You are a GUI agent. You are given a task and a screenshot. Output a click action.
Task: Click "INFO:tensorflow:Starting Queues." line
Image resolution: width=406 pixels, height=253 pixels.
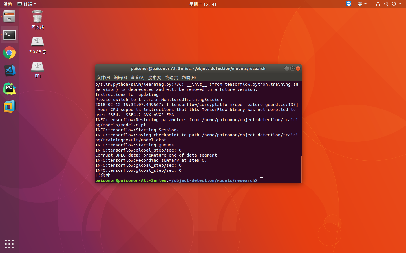[136, 145]
